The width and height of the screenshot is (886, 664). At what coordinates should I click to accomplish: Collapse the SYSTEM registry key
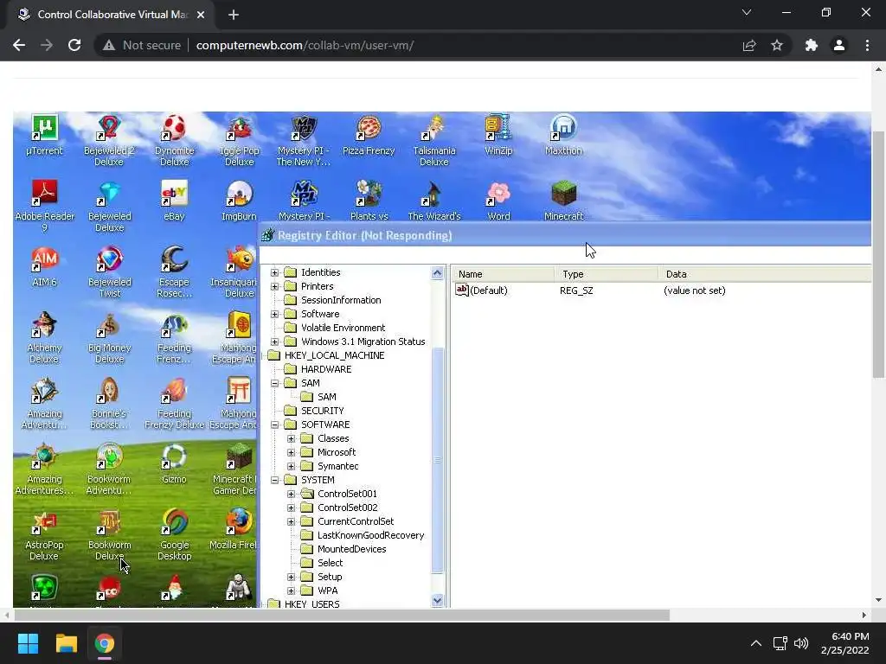pyautogui.click(x=274, y=480)
